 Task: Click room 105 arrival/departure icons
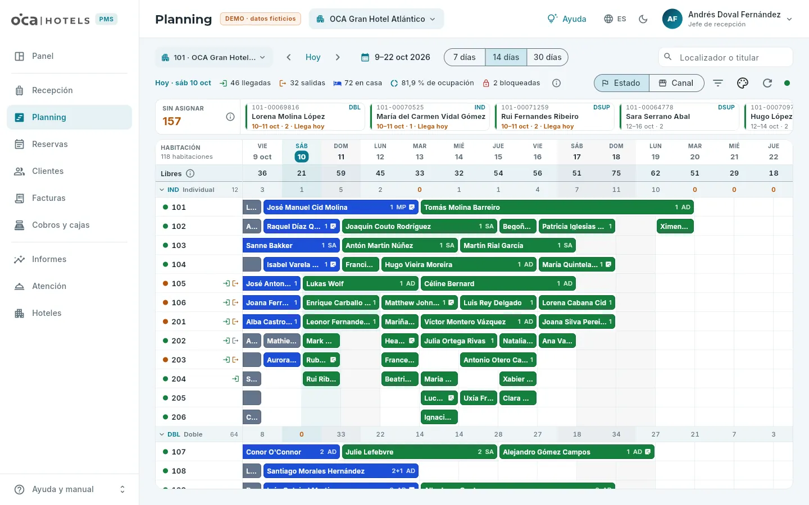click(231, 283)
